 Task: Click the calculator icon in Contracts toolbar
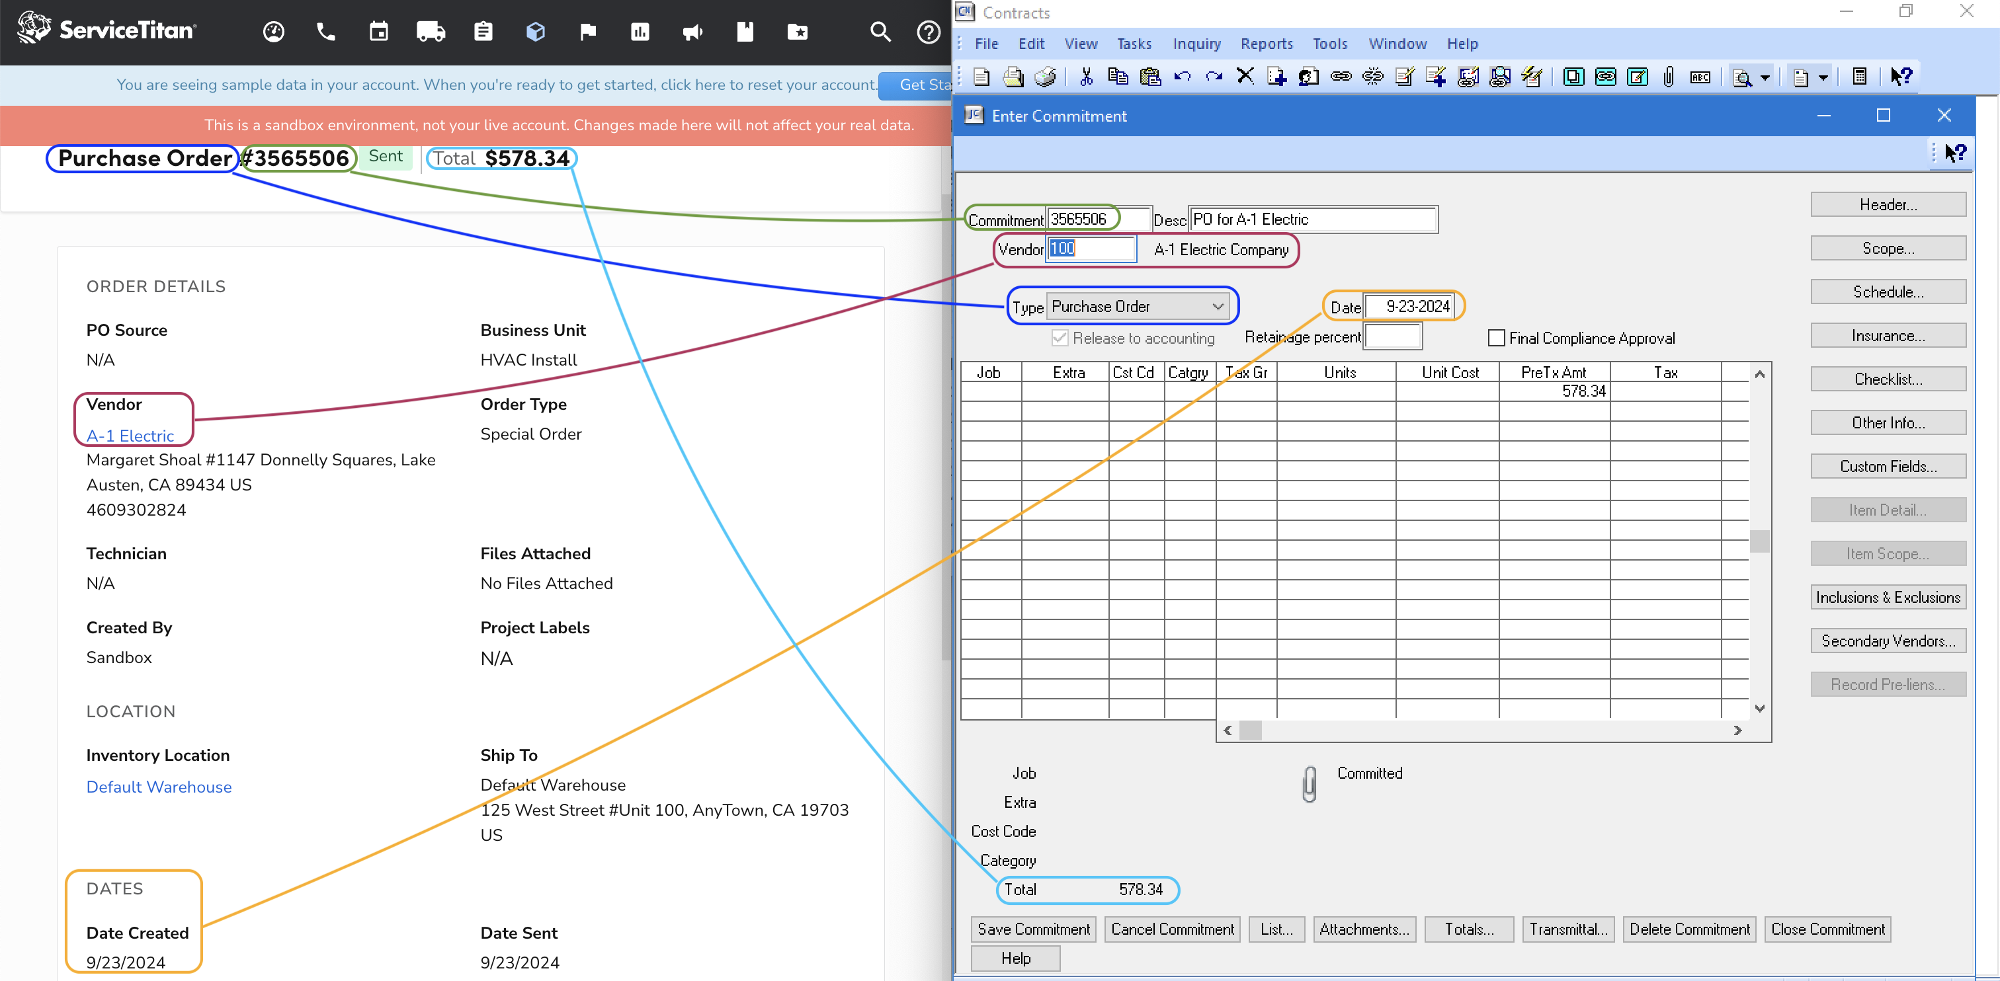tap(1860, 77)
